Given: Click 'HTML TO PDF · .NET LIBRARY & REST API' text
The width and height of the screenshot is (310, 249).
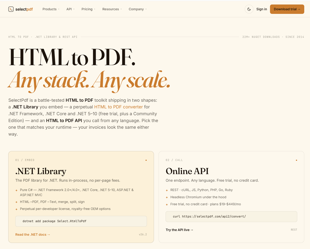Looking at the screenshot, I should [43, 37].
